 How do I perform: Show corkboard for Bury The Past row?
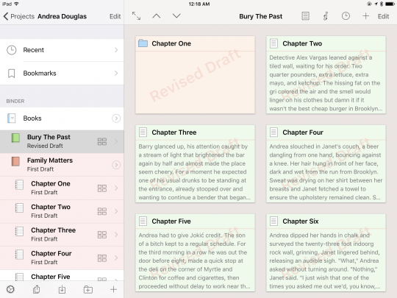(x=102, y=142)
